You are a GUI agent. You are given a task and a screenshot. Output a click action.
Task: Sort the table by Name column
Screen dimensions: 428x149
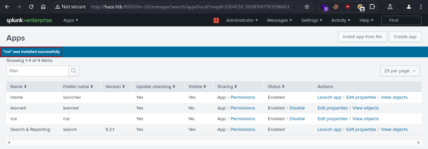[x=18, y=87]
